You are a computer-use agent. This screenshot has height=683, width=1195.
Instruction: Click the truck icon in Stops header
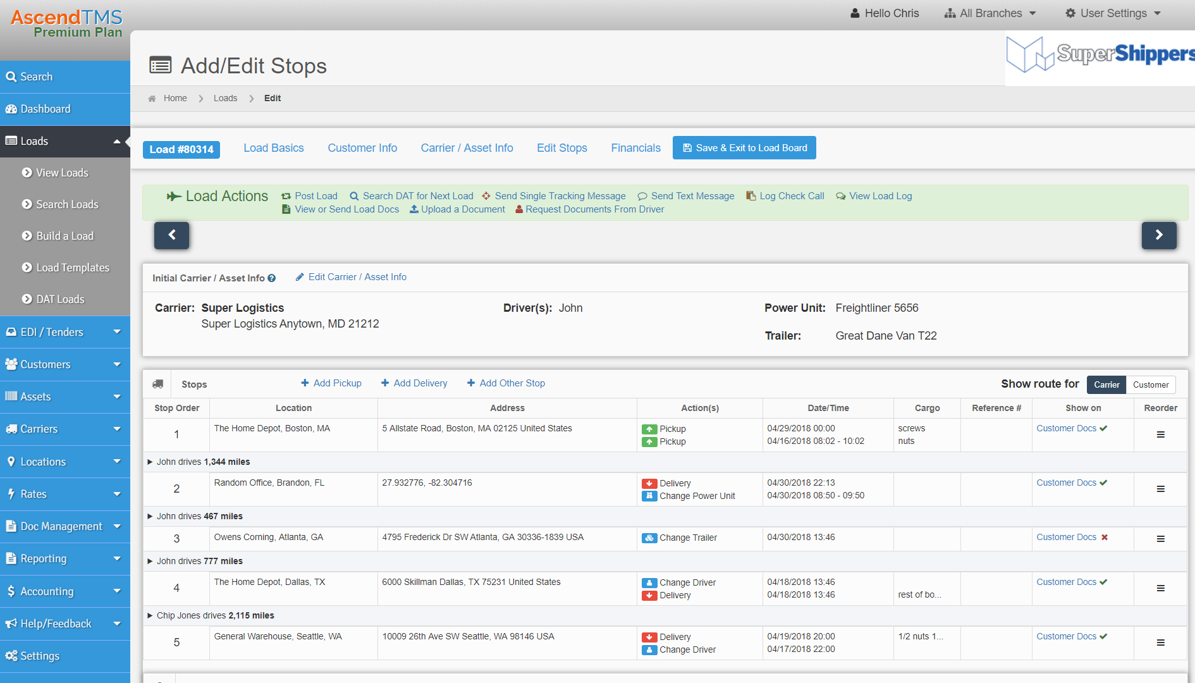click(158, 384)
